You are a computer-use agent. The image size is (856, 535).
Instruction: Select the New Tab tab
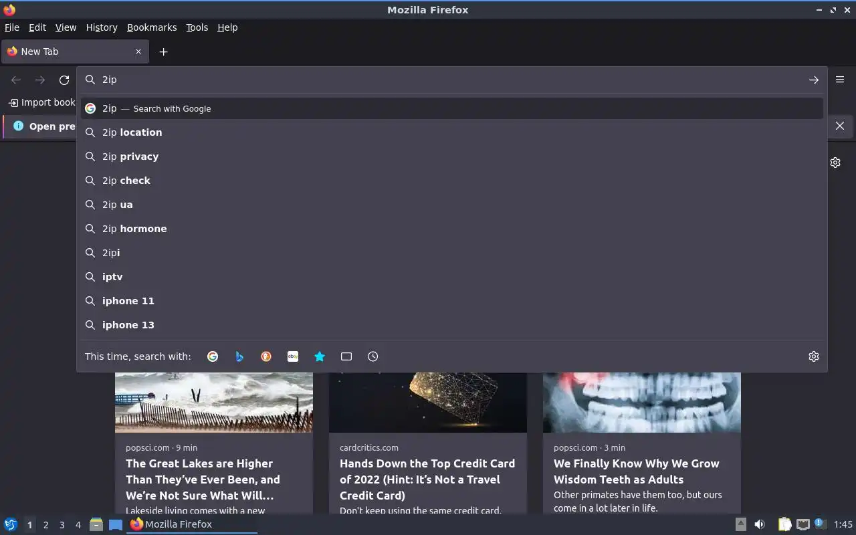click(74, 51)
